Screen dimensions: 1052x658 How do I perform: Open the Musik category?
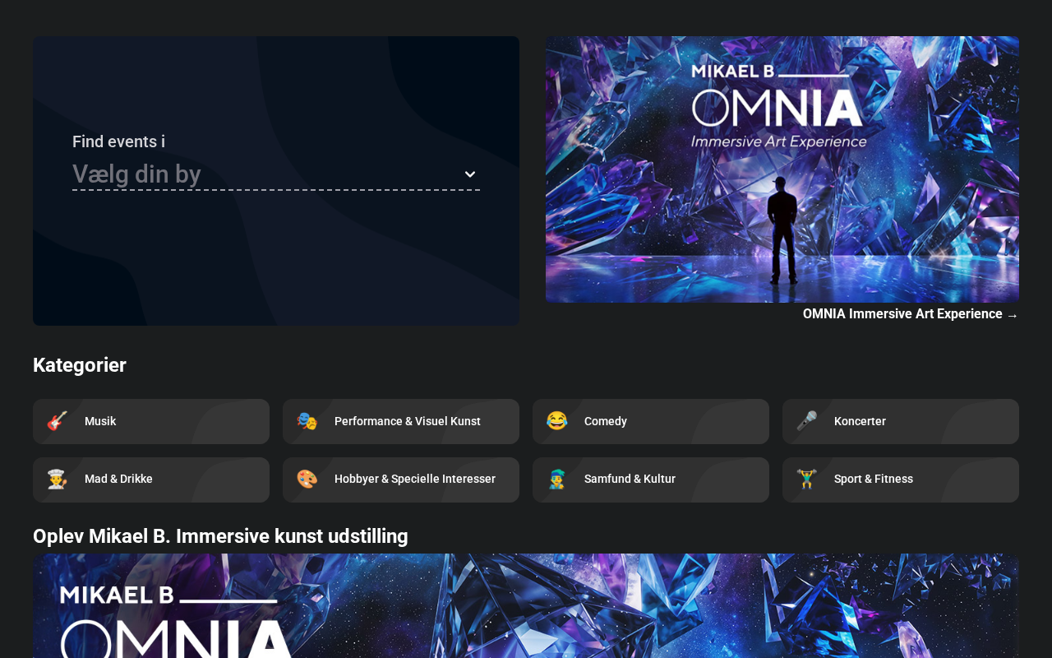pos(151,422)
